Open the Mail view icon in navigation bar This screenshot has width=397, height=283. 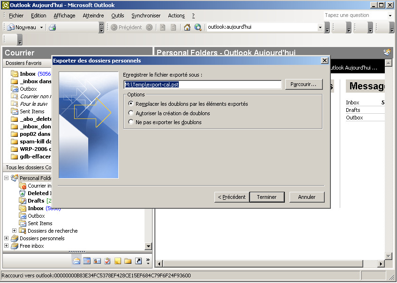pos(76,261)
